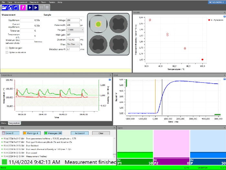Viewport: 226px width, 170px height.
Task: Start measurement with the play icon
Action: (30, 7)
